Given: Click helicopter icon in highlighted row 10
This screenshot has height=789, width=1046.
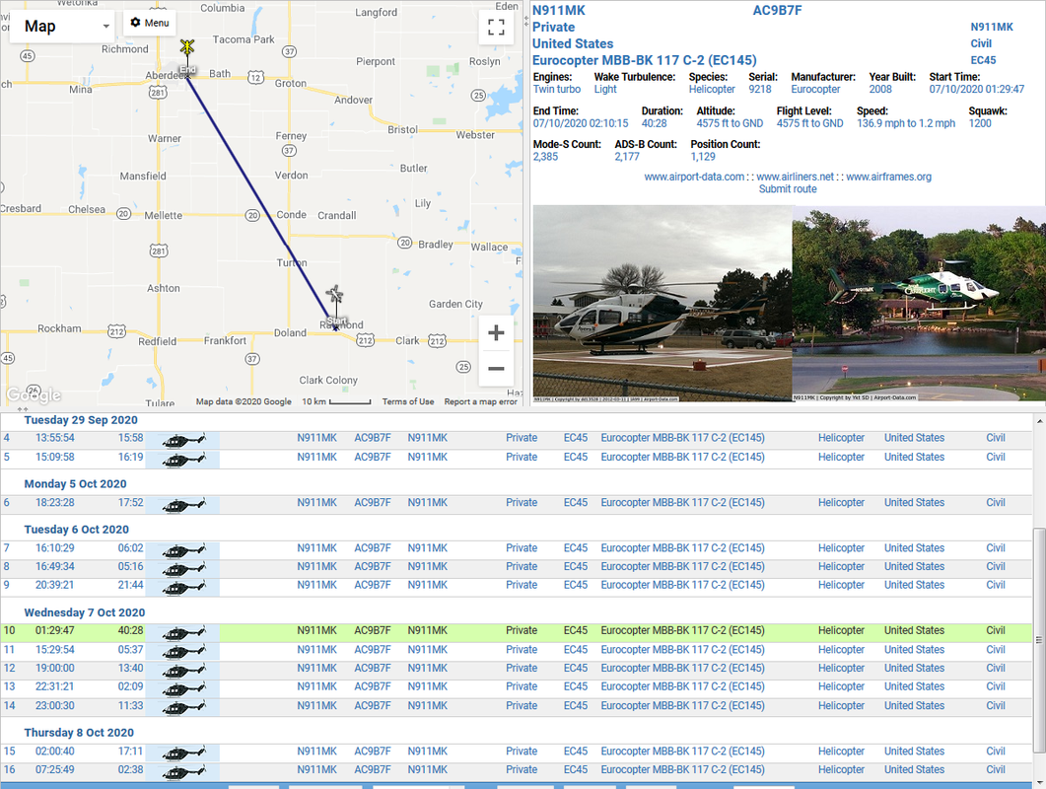Looking at the screenshot, I should (183, 631).
